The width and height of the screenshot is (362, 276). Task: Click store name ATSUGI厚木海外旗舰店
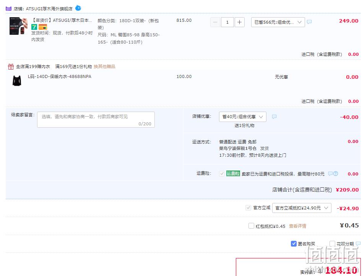49,9
